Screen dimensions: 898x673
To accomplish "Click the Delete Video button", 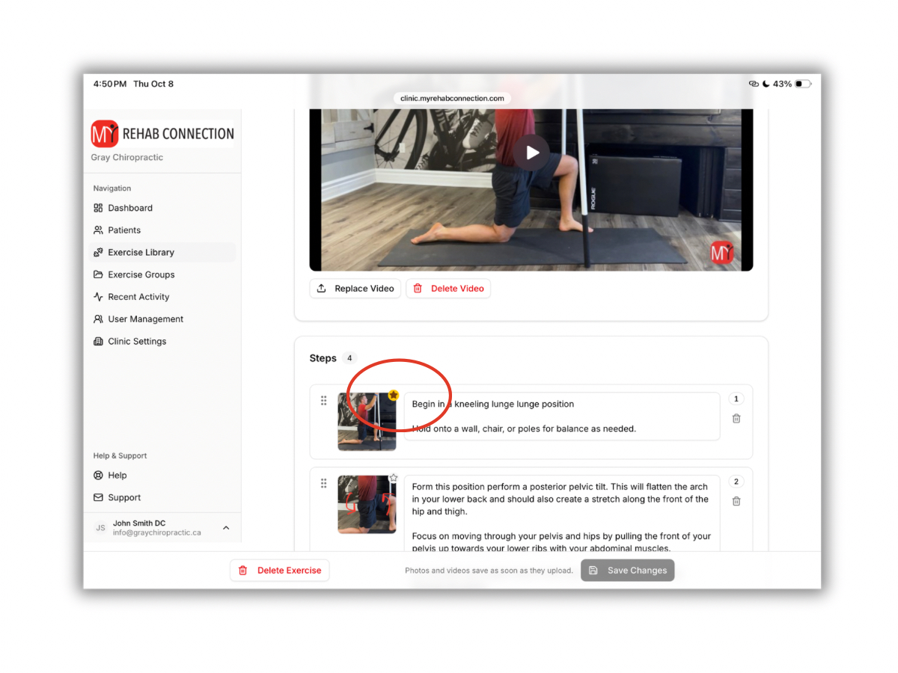I will click(448, 289).
